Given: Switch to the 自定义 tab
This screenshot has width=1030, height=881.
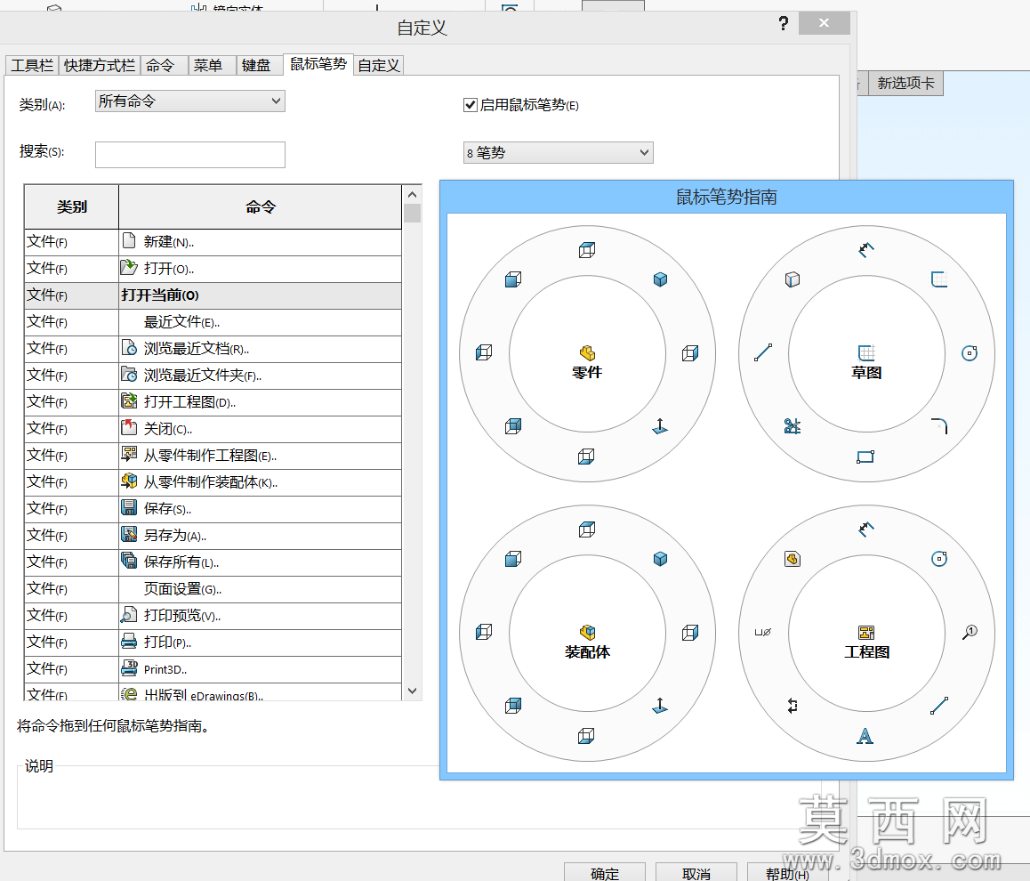Looking at the screenshot, I should click(378, 65).
